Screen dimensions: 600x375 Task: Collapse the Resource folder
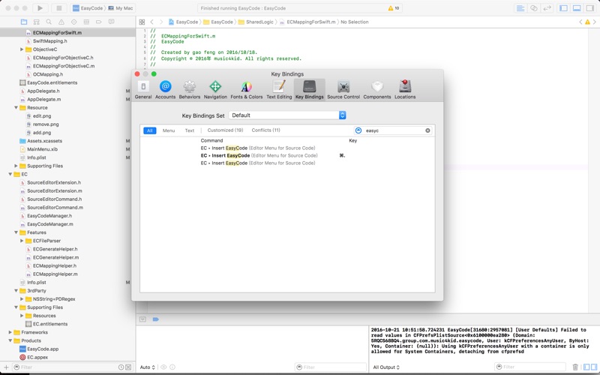click(x=16, y=107)
